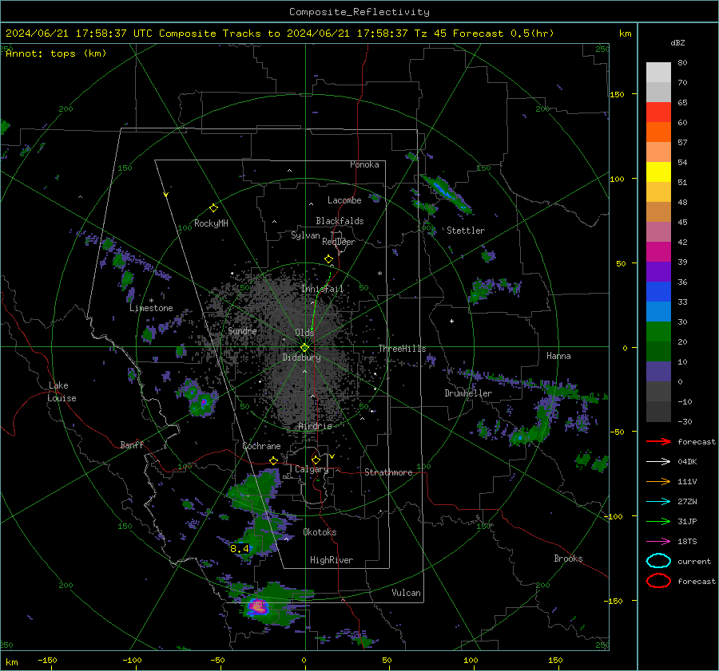Click the Lacombe town label
This screenshot has width=719, height=671.
click(x=344, y=200)
